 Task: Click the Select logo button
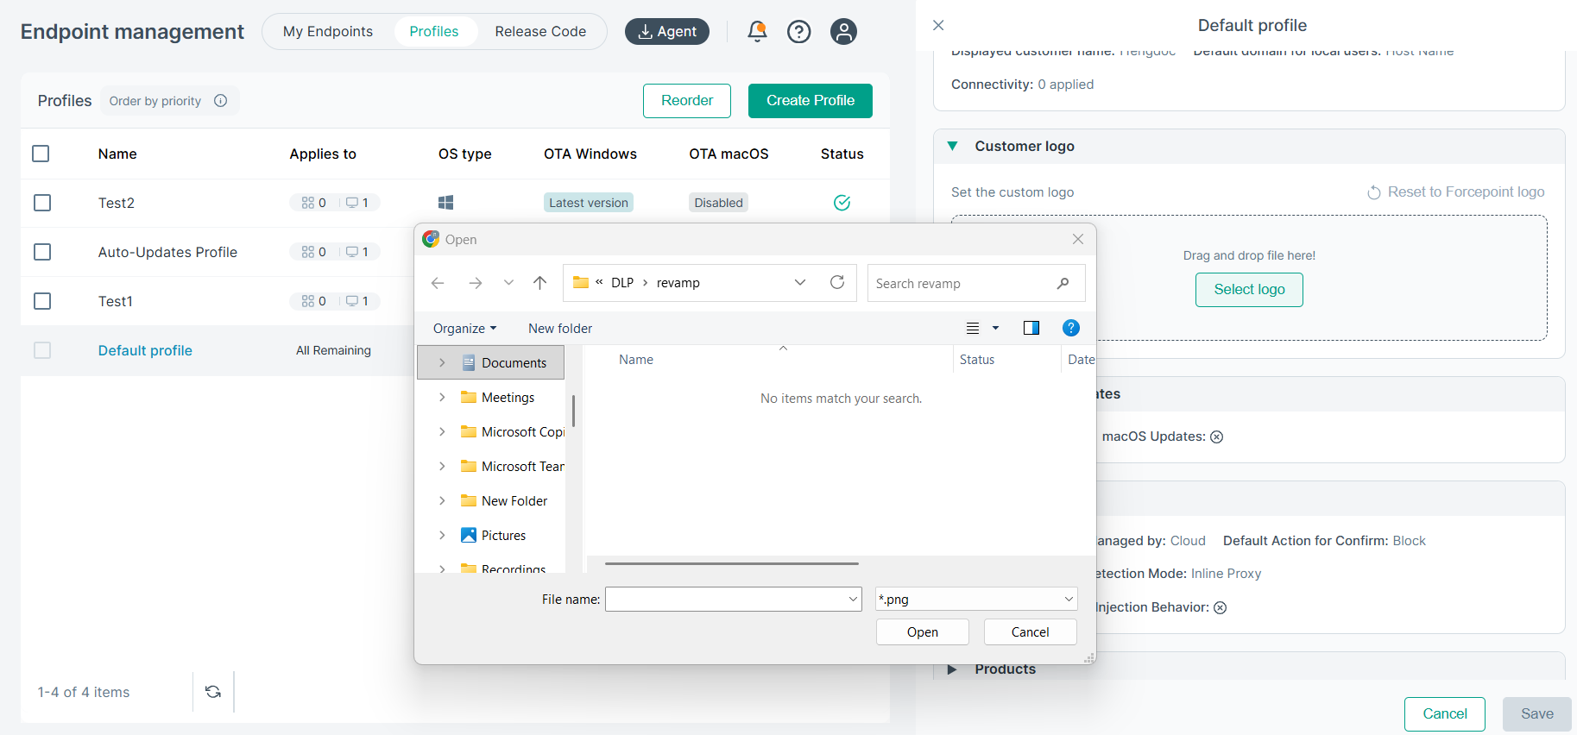pyautogui.click(x=1248, y=290)
